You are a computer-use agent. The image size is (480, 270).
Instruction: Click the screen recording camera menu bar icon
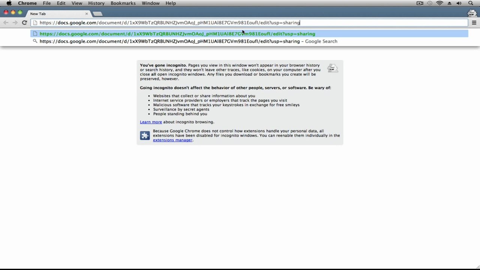click(x=420, y=3)
